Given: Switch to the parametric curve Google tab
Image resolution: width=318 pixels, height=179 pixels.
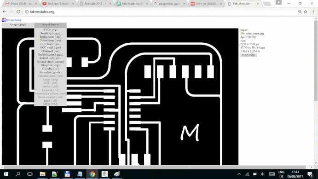Looking at the screenshot, I should [x=170, y=4].
